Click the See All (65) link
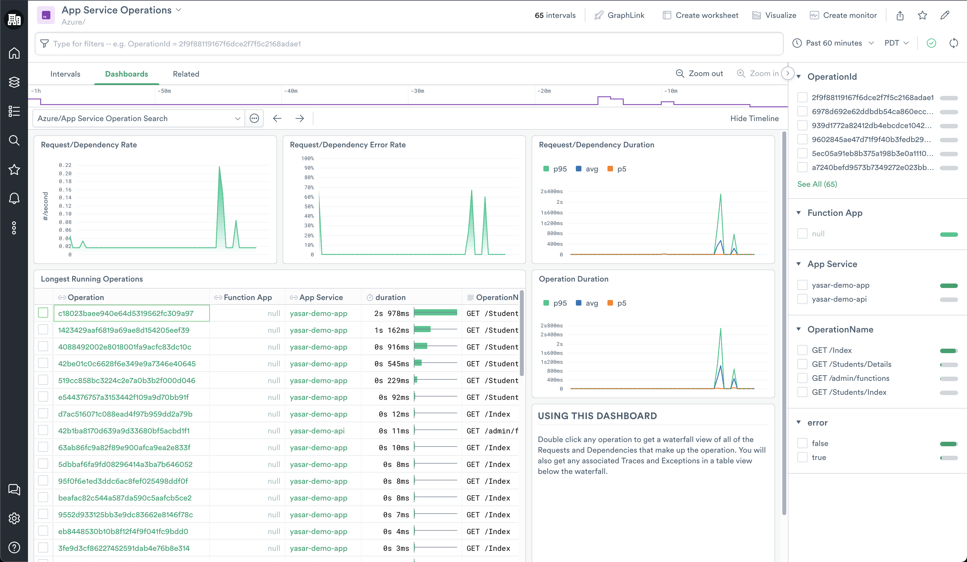The height and width of the screenshot is (562, 967). point(817,184)
